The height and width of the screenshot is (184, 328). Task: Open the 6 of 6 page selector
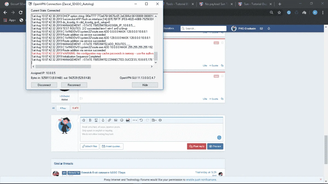tap(75, 108)
